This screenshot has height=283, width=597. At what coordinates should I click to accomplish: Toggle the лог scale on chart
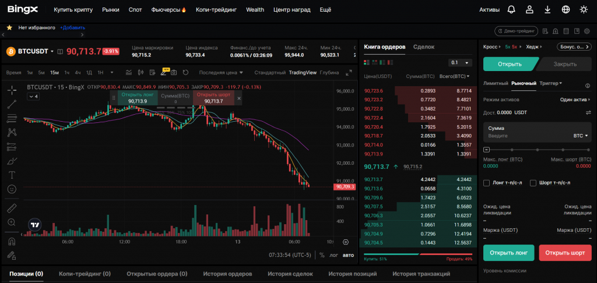click(333, 255)
